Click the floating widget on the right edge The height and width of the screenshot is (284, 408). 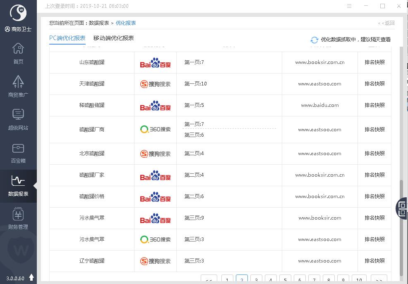[x=402, y=208]
